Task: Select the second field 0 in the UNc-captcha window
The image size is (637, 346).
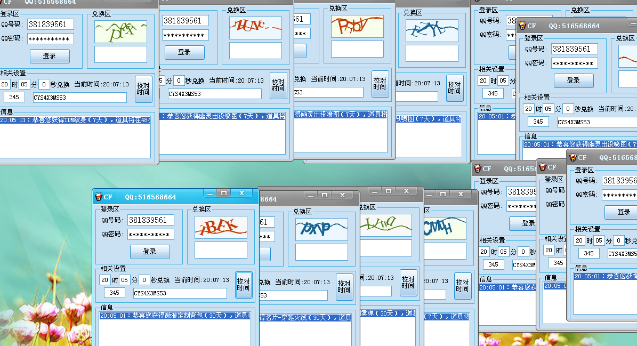Action: pyautogui.click(x=179, y=81)
